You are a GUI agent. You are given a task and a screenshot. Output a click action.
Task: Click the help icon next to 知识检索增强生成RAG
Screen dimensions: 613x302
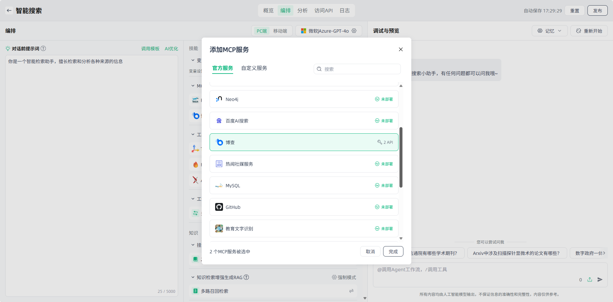(246, 277)
